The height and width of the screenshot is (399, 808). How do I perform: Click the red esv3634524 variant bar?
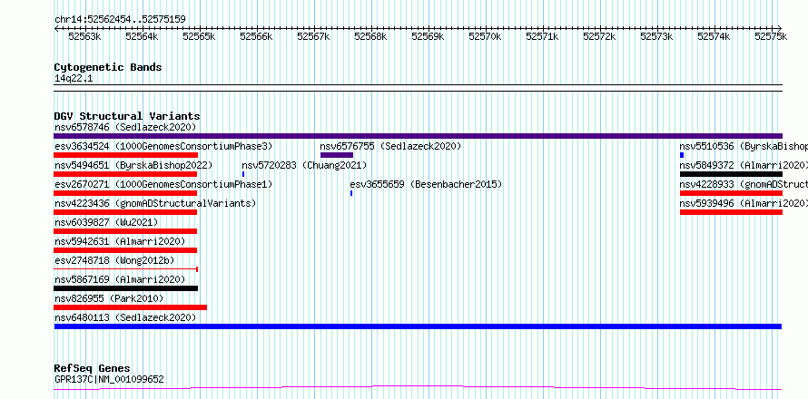(x=125, y=155)
